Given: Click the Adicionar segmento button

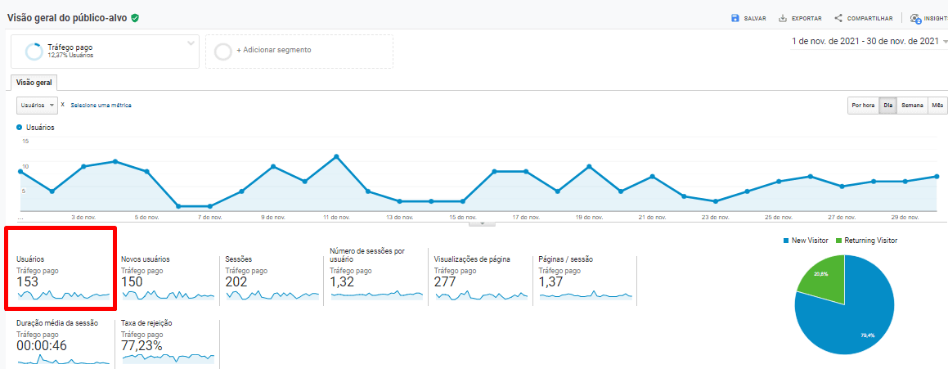Looking at the screenshot, I should (x=273, y=50).
